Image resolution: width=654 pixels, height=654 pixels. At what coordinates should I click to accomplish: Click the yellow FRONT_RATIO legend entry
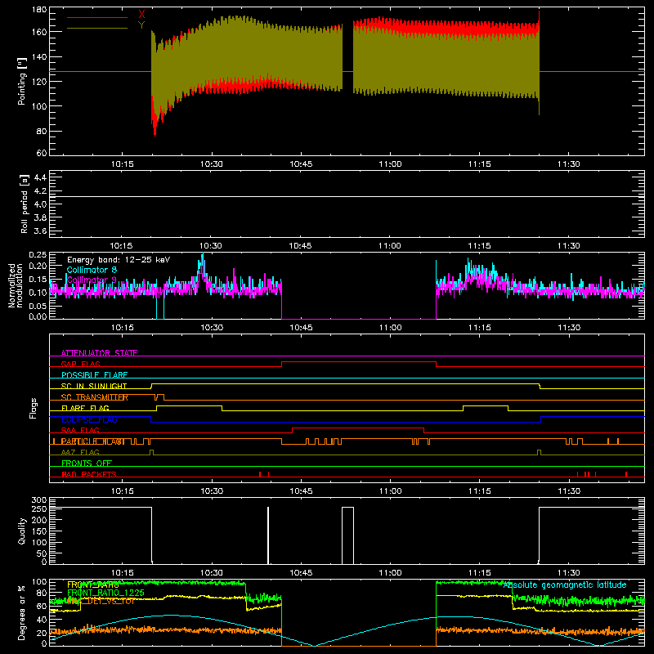[93, 585]
